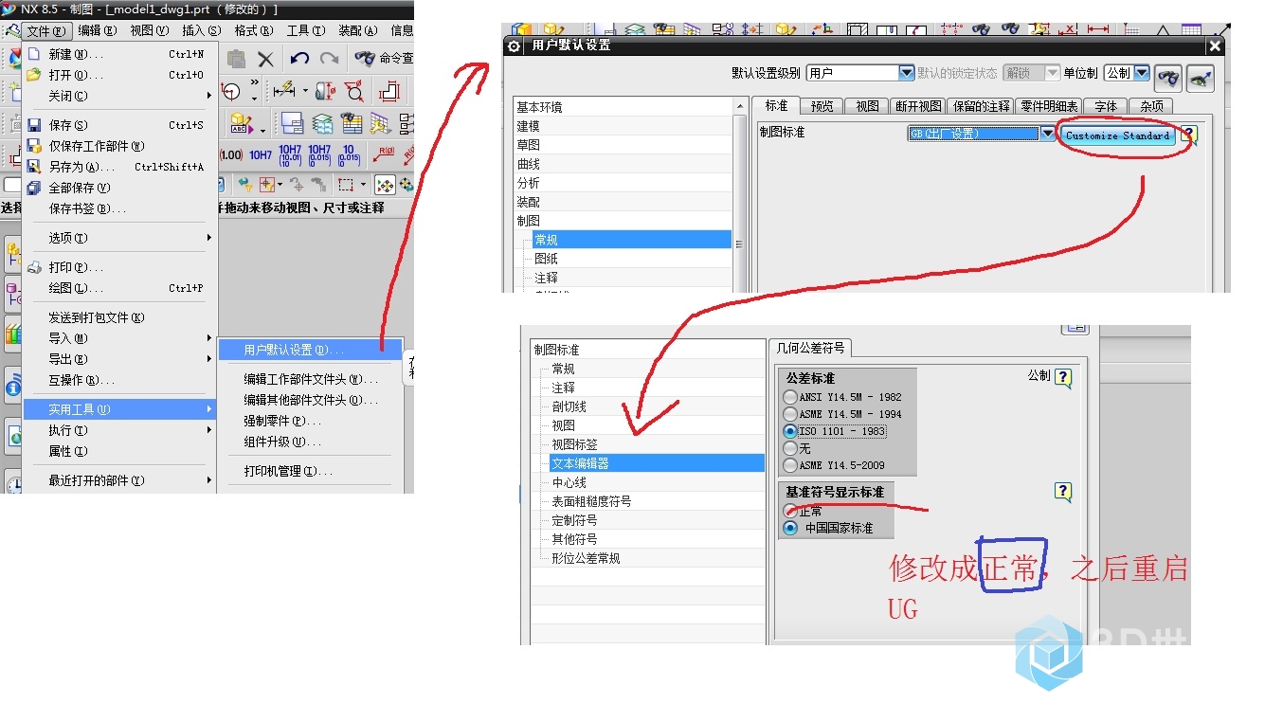Click the binoculars search button in User Defaults
The image size is (1283, 704).
pos(1168,78)
